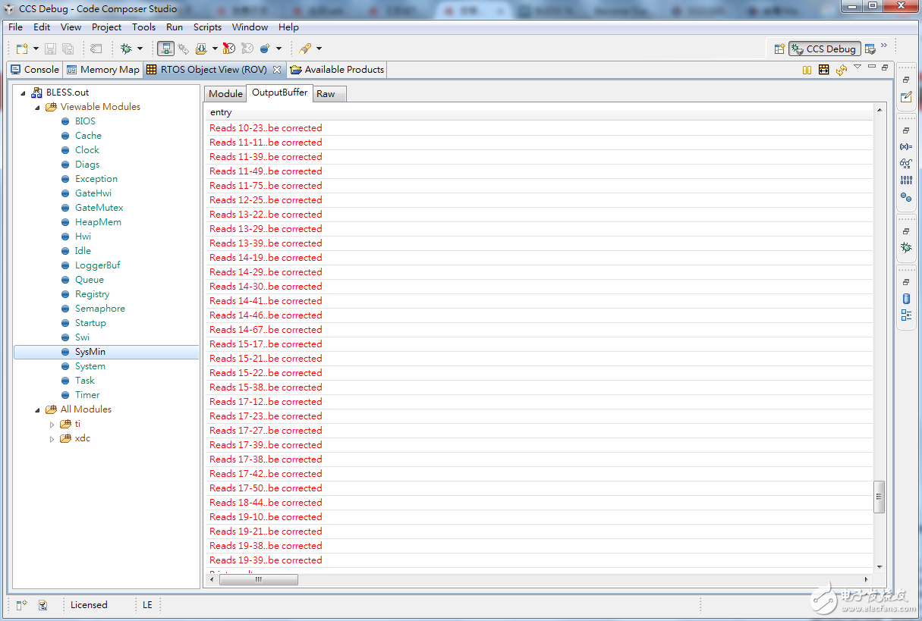The width and height of the screenshot is (922, 621).
Task: Open the Load Program dropdown arrow
Action: (x=215, y=49)
